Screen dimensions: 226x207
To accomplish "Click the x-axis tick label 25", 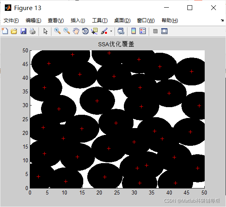I will (117, 193).
